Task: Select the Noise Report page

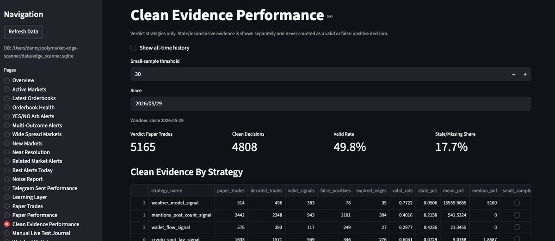Action: (23, 179)
